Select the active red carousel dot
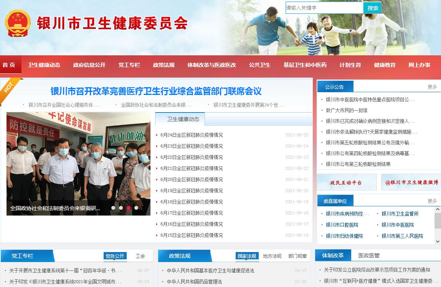Image resolution: width=441 pixels, height=287 pixels. click(x=129, y=208)
